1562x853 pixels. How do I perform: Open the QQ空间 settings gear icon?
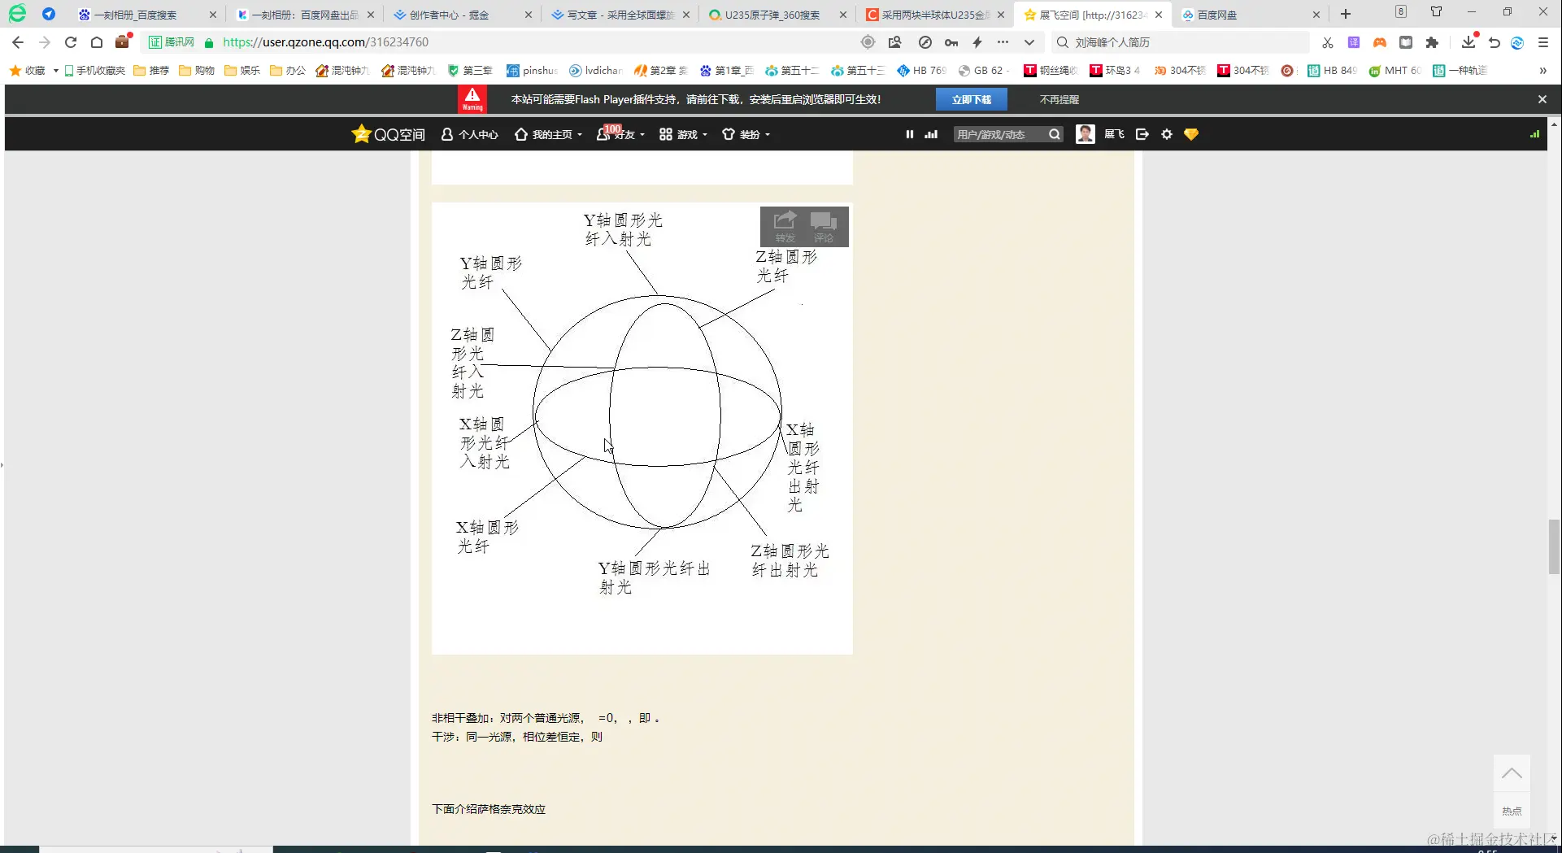click(1166, 134)
